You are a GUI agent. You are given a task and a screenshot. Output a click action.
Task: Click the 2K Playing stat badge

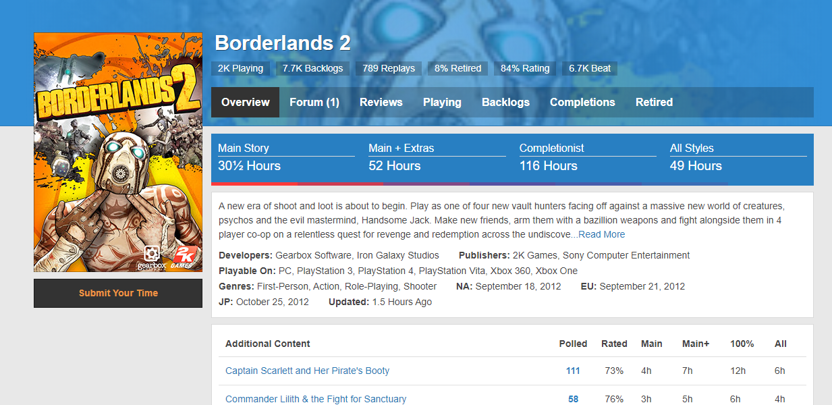point(241,68)
